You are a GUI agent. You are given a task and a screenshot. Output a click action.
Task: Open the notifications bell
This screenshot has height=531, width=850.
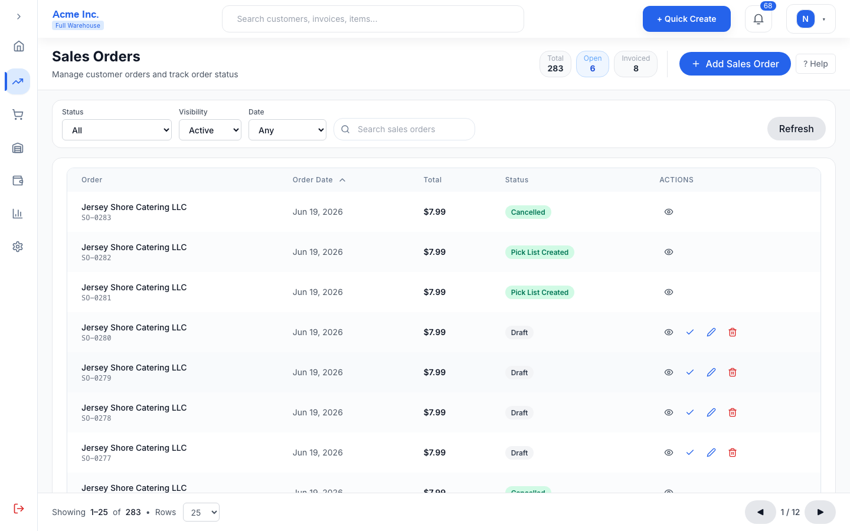[759, 19]
